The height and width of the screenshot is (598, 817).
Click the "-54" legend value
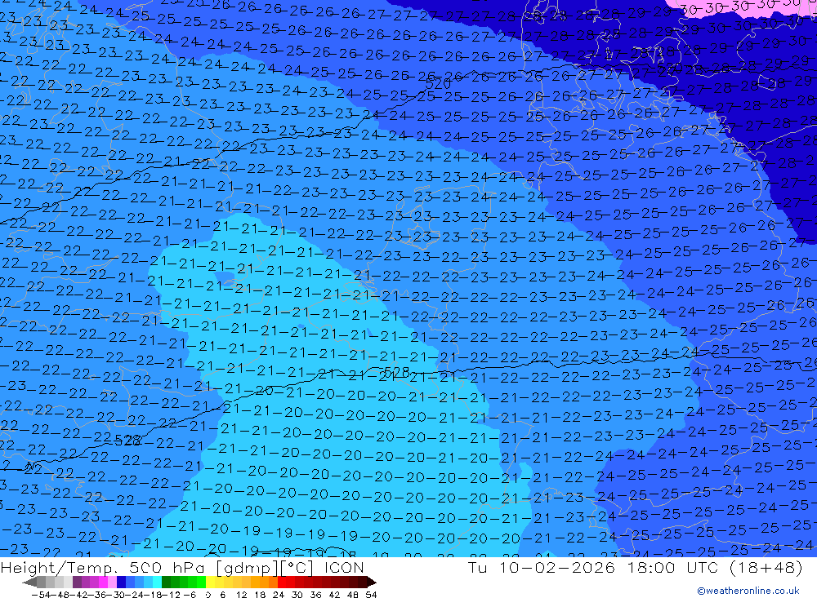coord(41,595)
